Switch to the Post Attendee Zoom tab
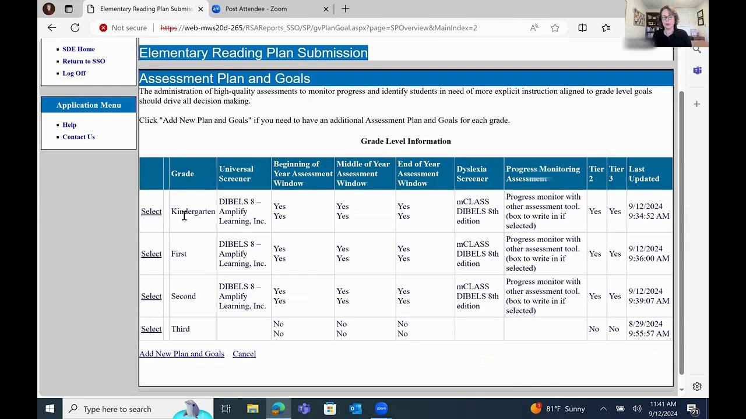 271,9
